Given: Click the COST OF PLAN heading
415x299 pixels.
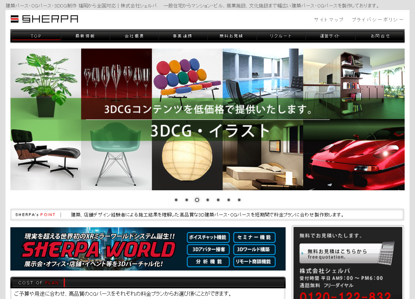Looking at the screenshot, I should 38,283.
